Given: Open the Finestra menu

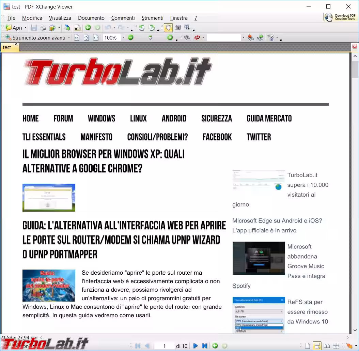Looking at the screenshot, I should click(x=179, y=18).
